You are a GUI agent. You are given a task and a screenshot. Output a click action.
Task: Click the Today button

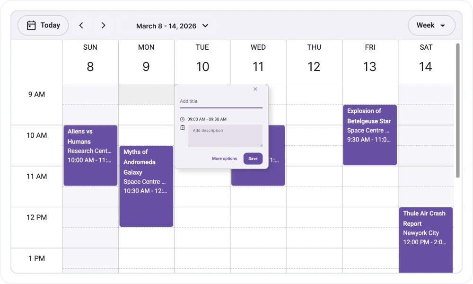point(43,25)
